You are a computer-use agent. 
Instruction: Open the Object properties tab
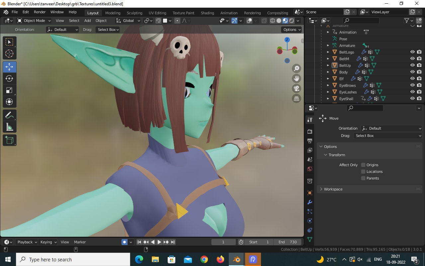(x=310, y=193)
